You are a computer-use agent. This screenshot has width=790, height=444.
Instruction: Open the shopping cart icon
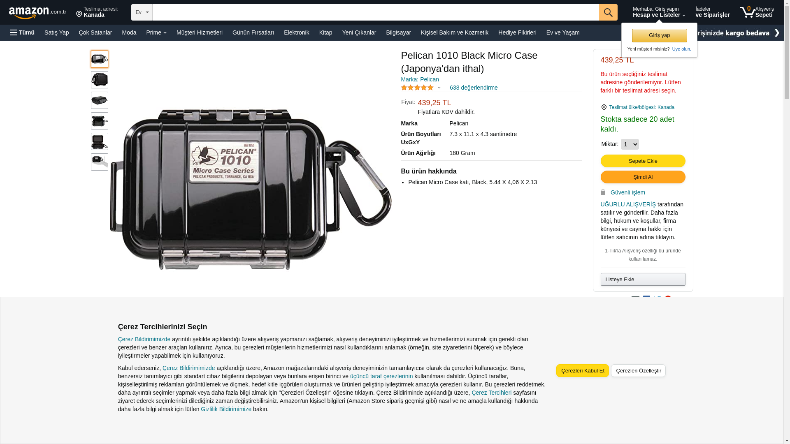pos(747,12)
